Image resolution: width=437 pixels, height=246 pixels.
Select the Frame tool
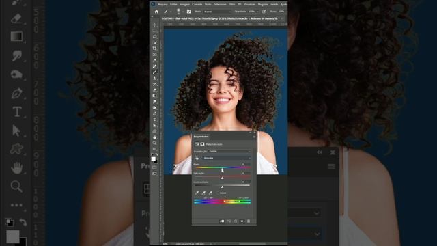(x=154, y=55)
